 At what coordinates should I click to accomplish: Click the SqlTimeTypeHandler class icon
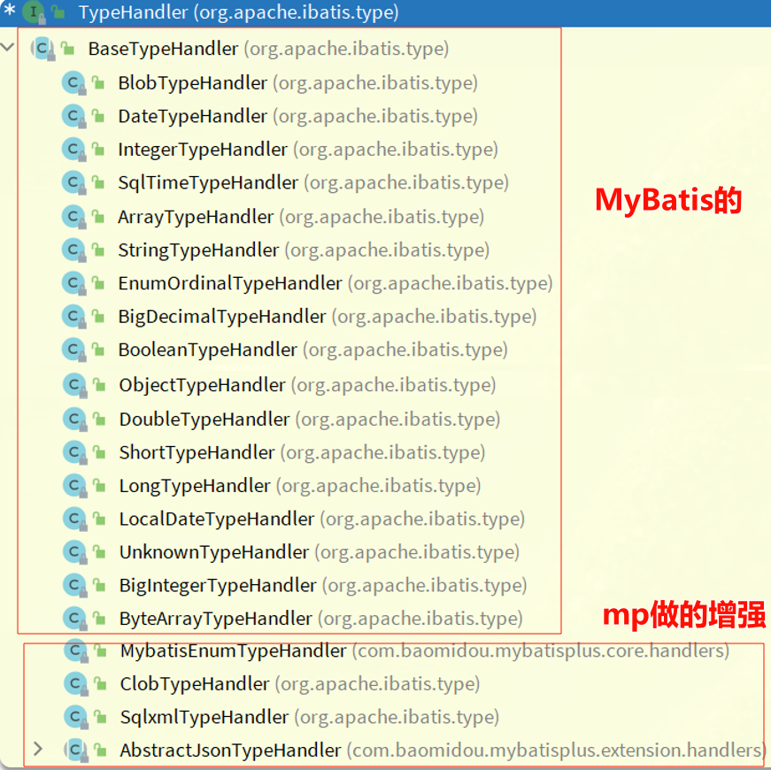click(x=73, y=182)
